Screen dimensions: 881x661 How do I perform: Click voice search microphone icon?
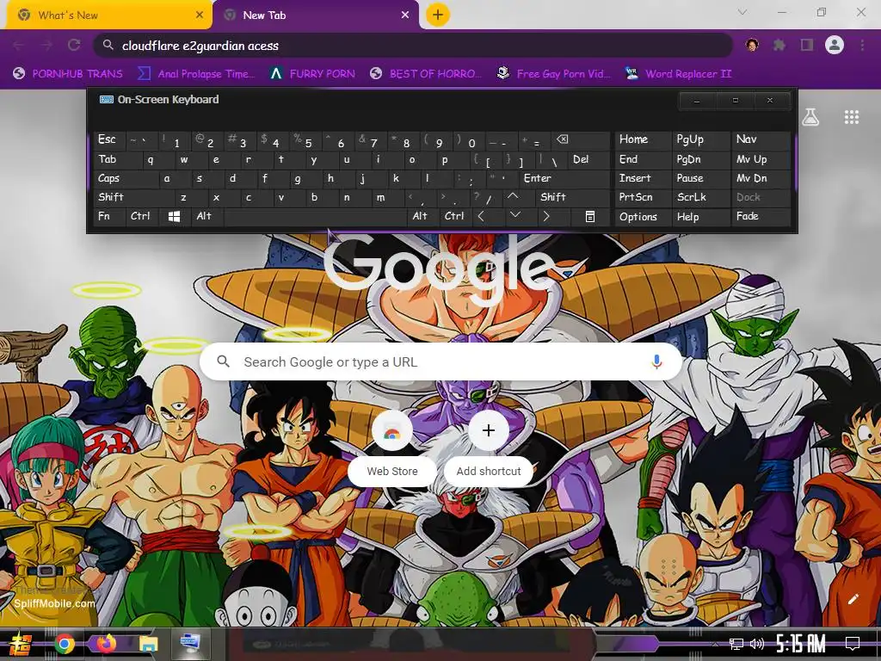tap(656, 361)
